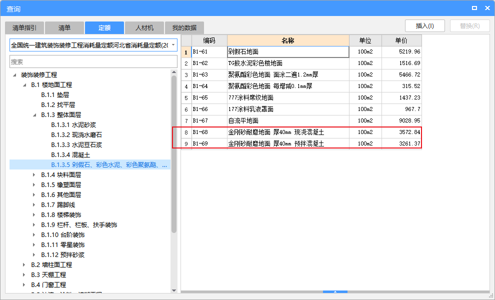Open the 清单 tab

tap(64, 28)
